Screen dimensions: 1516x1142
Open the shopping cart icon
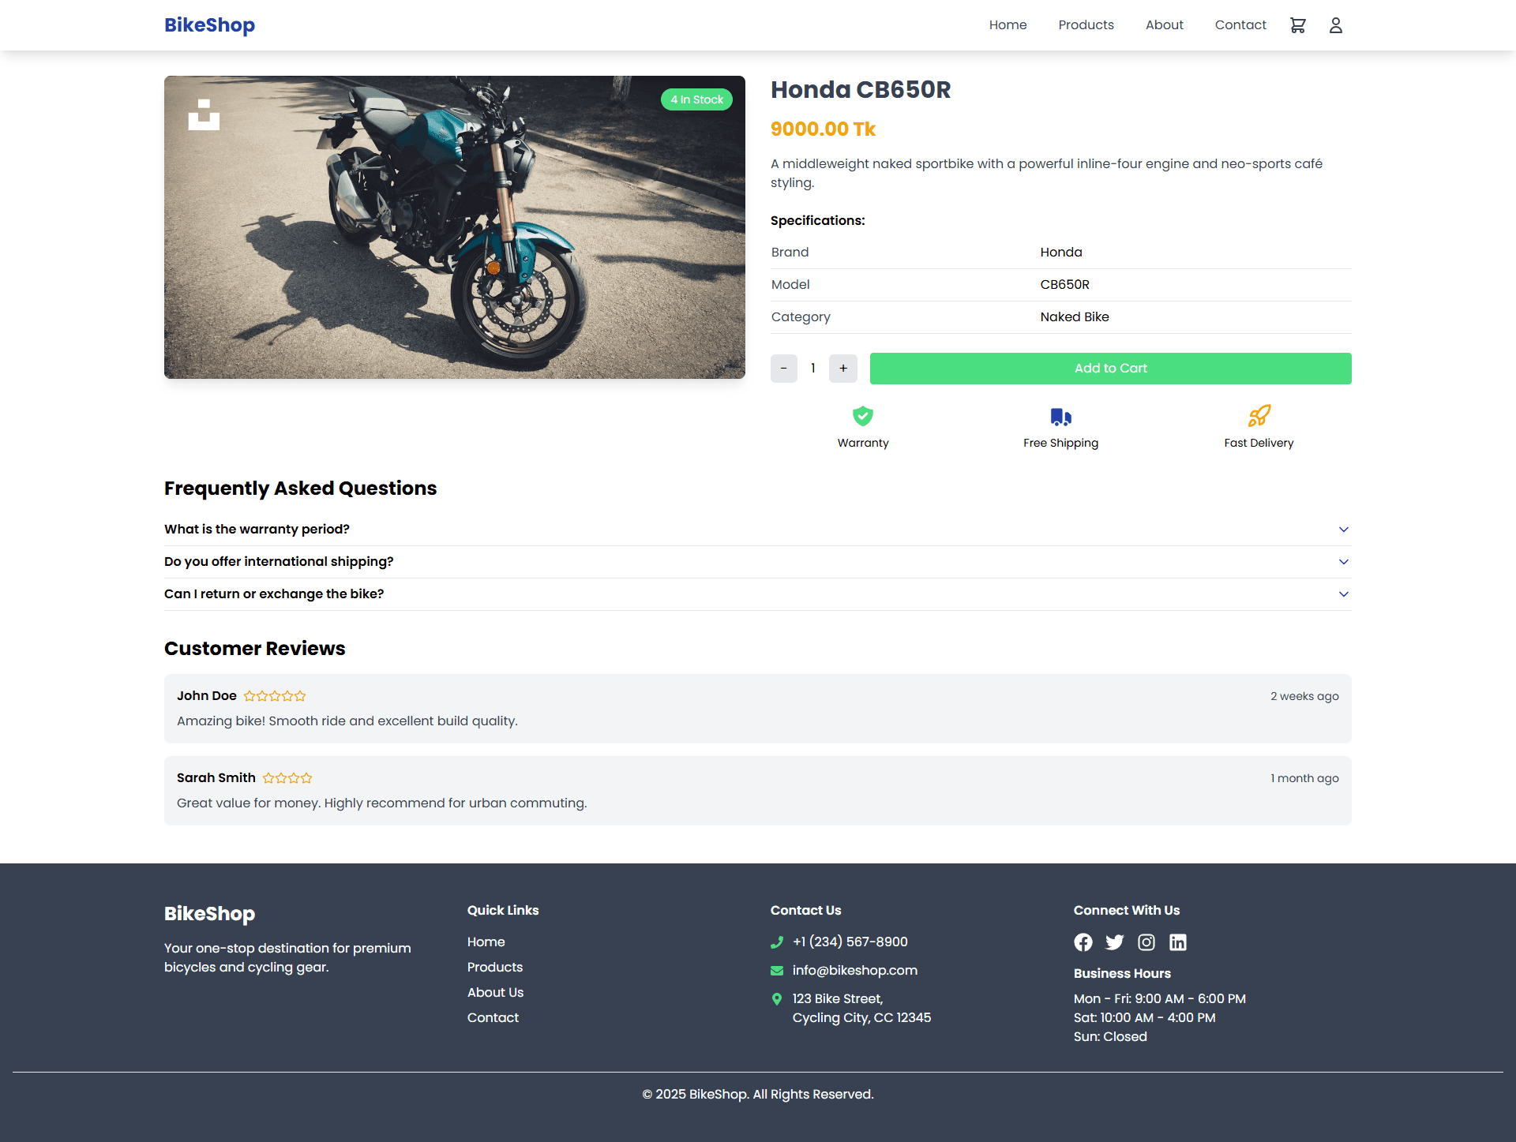(1297, 25)
